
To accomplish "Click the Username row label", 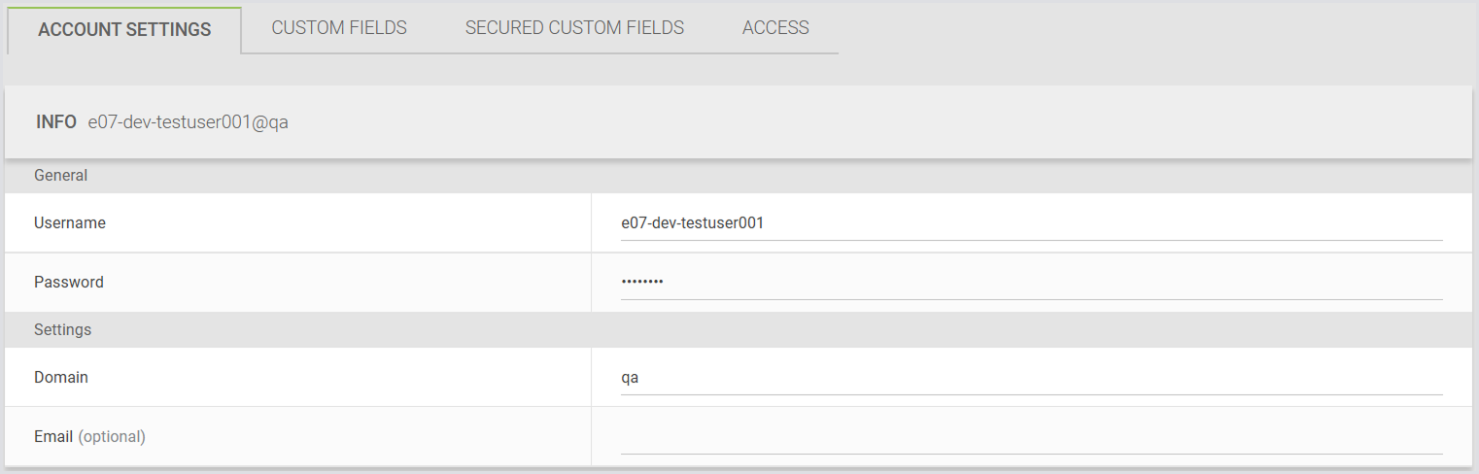I will 70,223.
